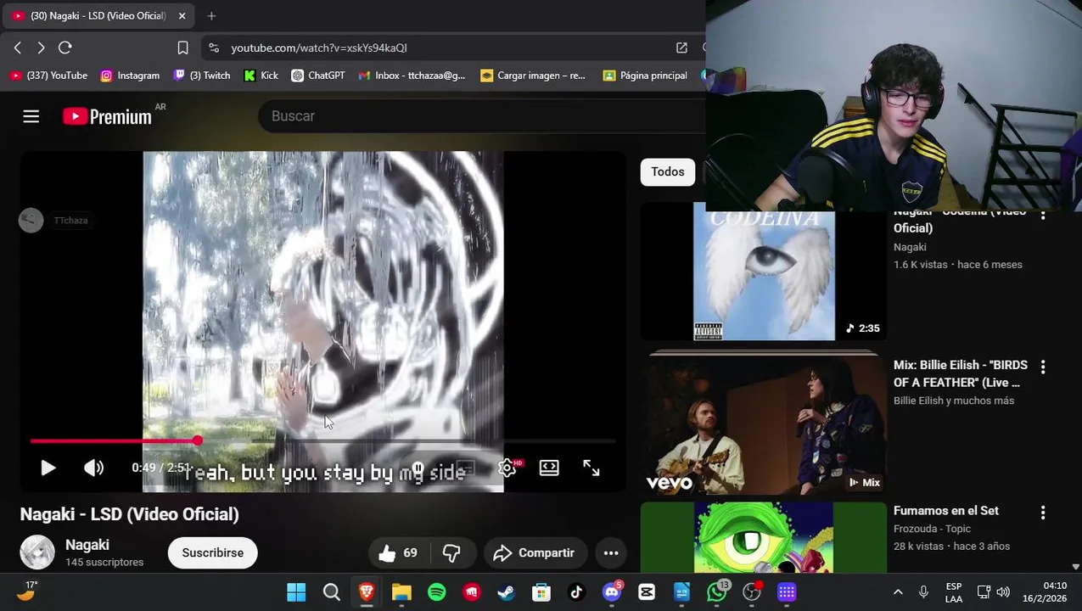Toggle subtitles captions button in player
Viewport: 1082px width, 611px height.
click(465, 468)
